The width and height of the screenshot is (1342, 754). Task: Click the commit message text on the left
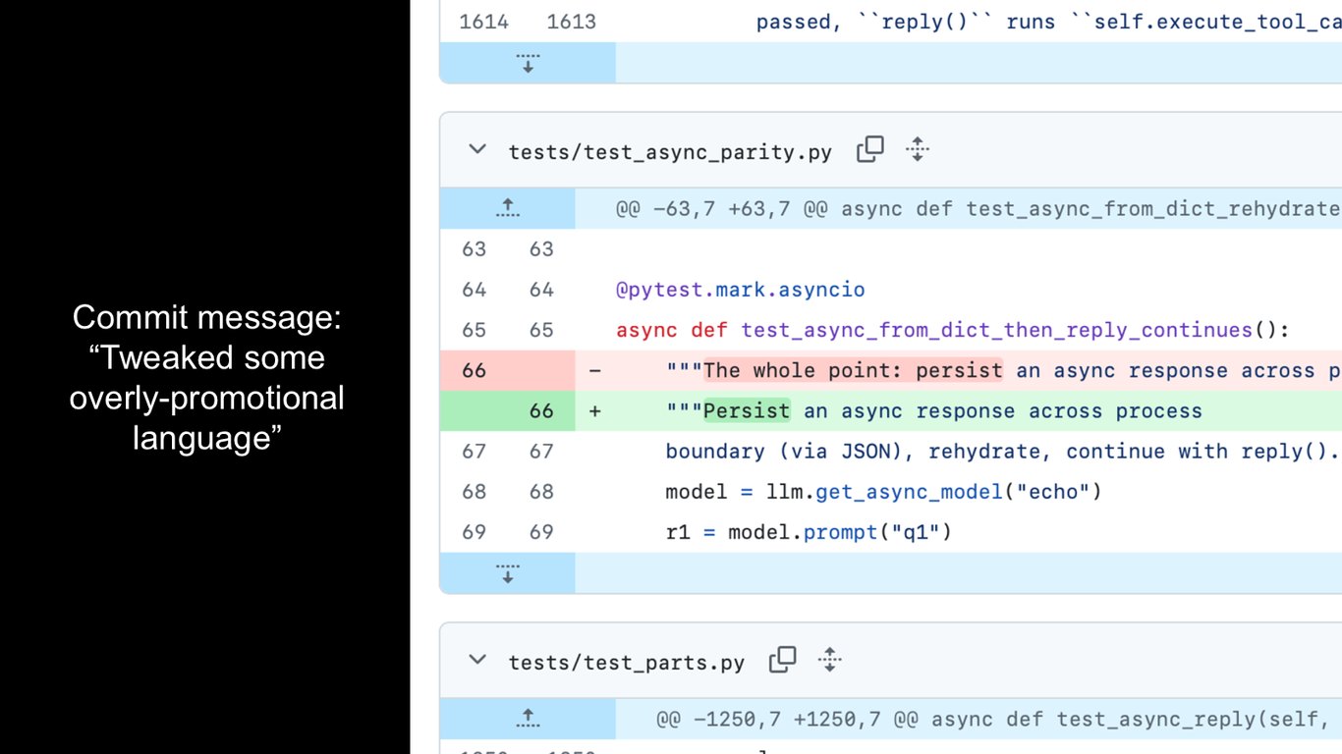coord(206,377)
